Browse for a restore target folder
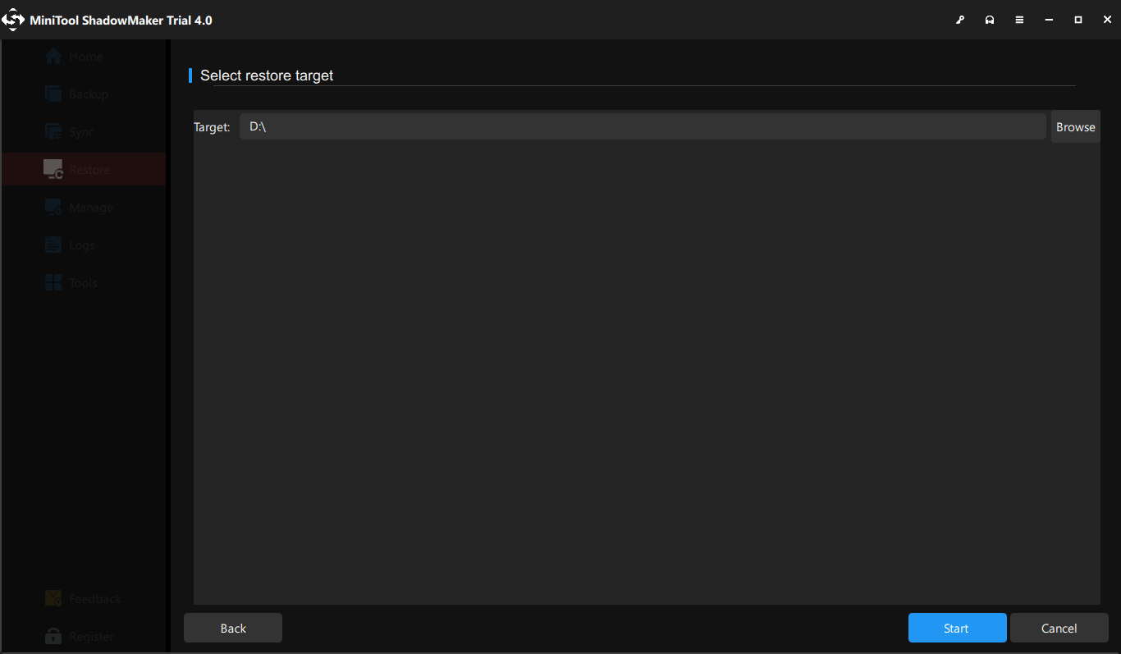This screenshot has height=654, width=1121. pyautogui.click(x=1075, y=127)
